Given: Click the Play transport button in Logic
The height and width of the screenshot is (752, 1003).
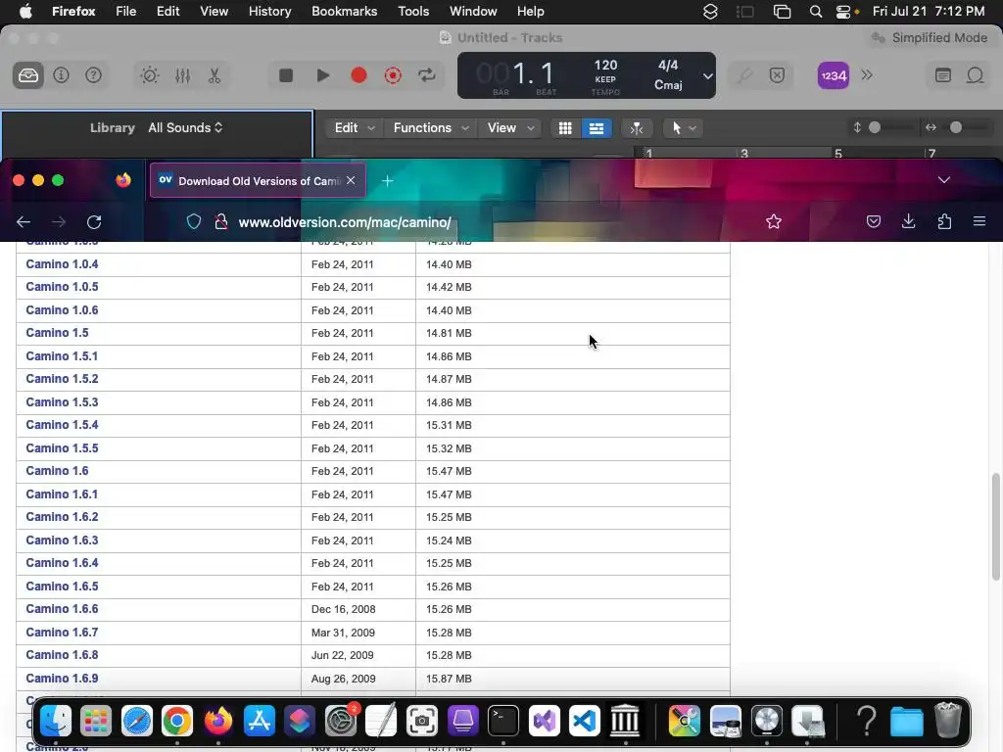Looking at the screenshot, I should 323,75.
